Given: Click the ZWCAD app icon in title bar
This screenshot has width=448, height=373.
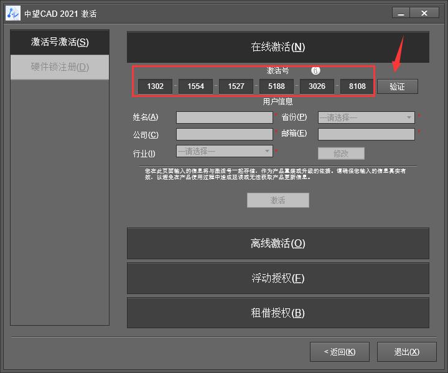Looking at the screenshot, I should (13, 13).
